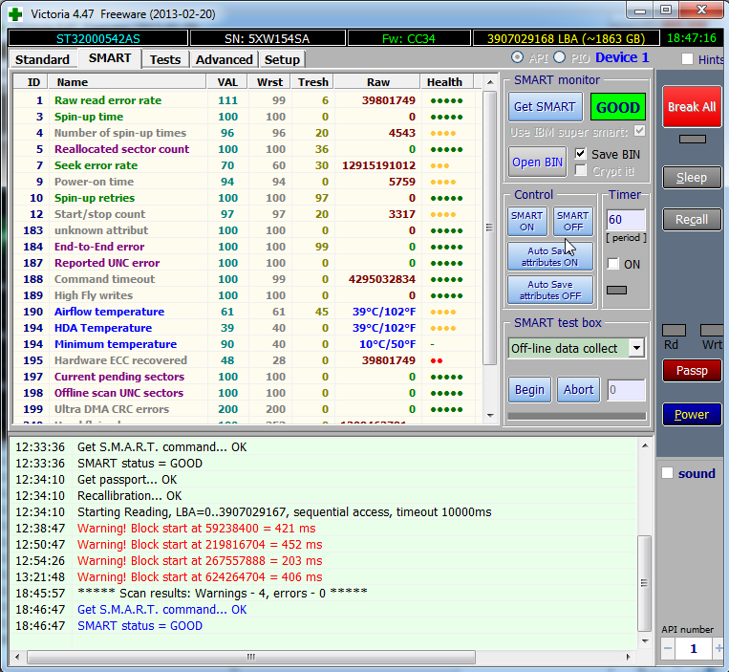
Task: Click the blue Power button
Action: tap(692, 414)
